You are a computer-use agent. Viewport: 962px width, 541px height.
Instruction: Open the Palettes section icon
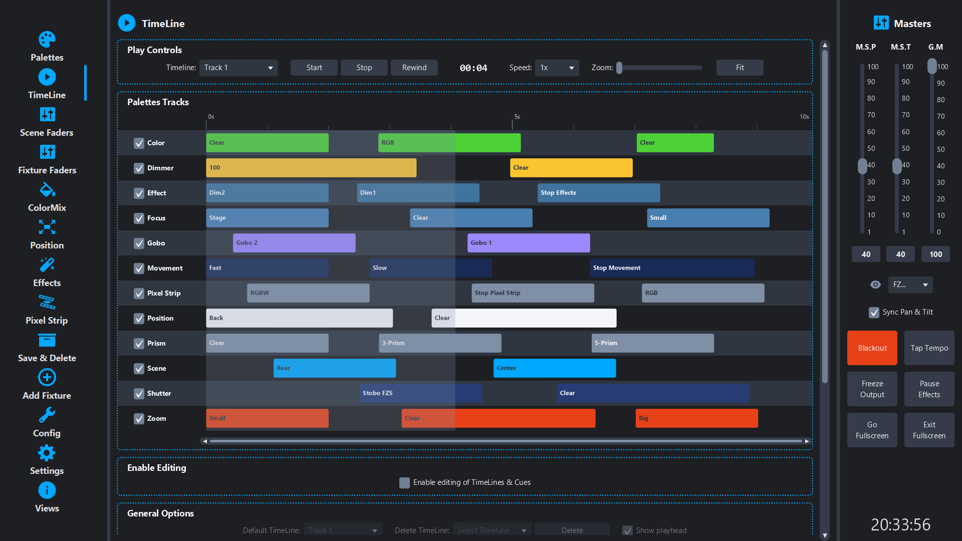[47, 40]
